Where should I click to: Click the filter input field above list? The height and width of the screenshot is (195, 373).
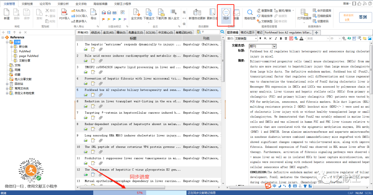click(x=211, y=32)
